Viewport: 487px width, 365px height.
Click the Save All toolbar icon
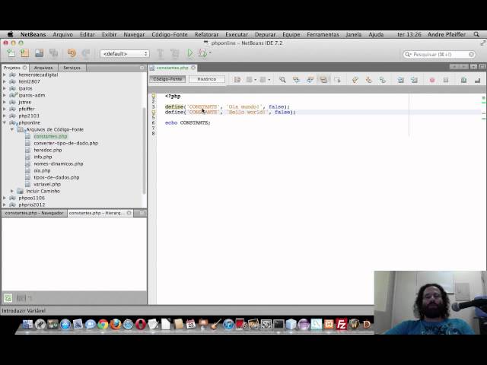coord(53,53)
